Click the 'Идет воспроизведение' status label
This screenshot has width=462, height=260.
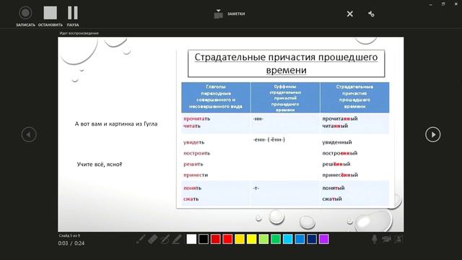(79, 33)
